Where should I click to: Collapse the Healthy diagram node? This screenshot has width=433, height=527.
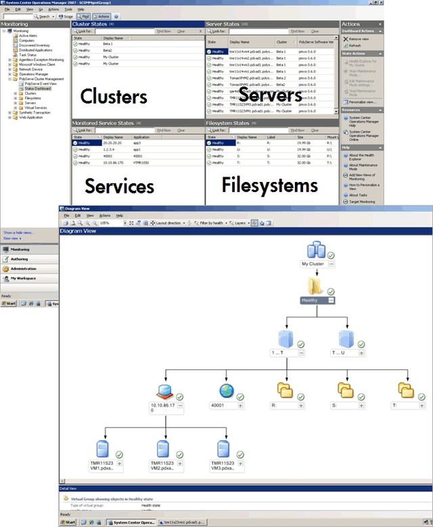[331, 300]
